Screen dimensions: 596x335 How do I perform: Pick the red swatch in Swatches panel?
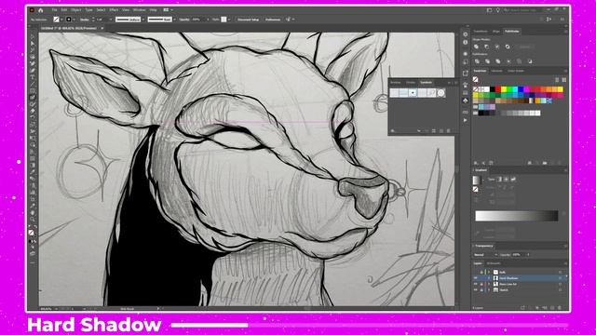click(x=498, y=89)
